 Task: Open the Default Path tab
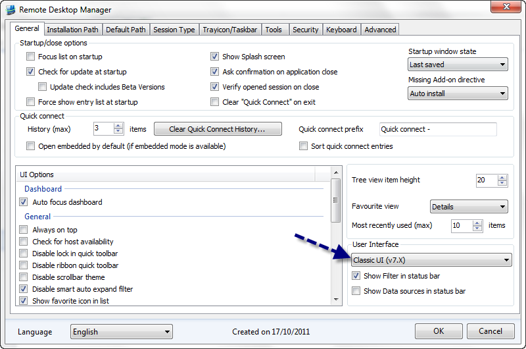coord(126,30)
